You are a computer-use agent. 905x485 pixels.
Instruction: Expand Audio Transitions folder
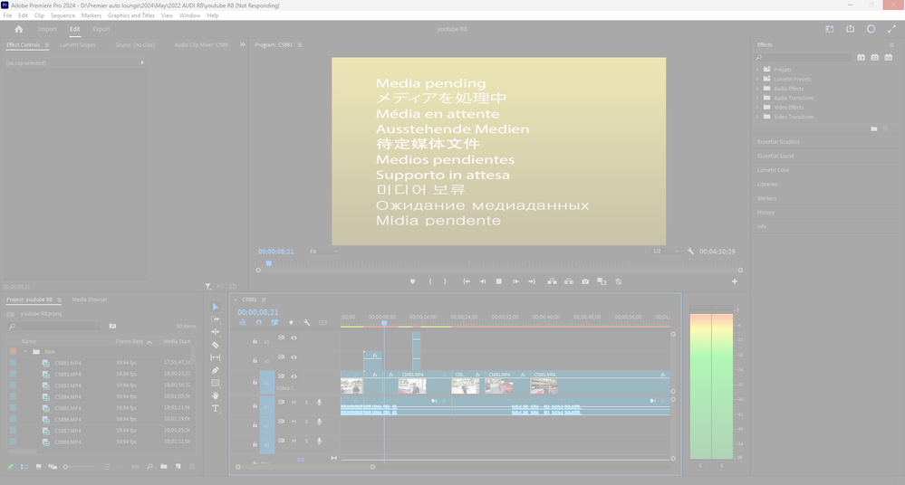[757, 98]
